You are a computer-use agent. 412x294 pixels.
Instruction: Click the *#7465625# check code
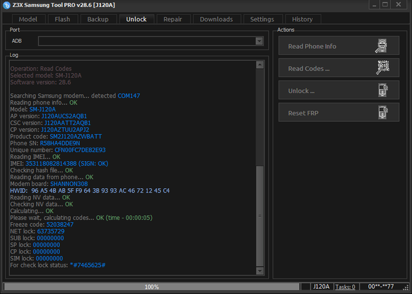coord(88,266)
